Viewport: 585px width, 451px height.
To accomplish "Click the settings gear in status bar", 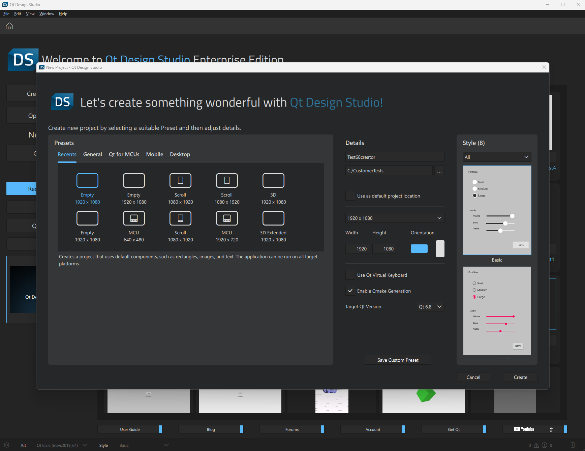I will click(x=6, y=445).
